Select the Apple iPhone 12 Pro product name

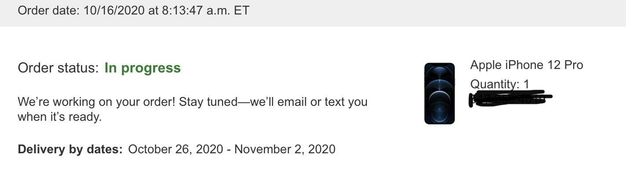click(x=527, y=65)
